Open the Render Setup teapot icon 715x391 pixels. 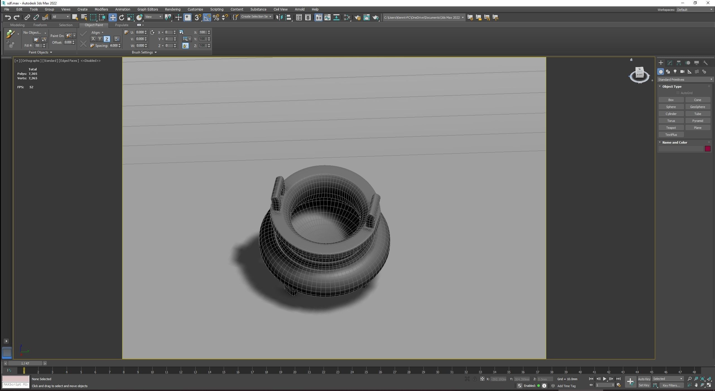coord(358,18)
